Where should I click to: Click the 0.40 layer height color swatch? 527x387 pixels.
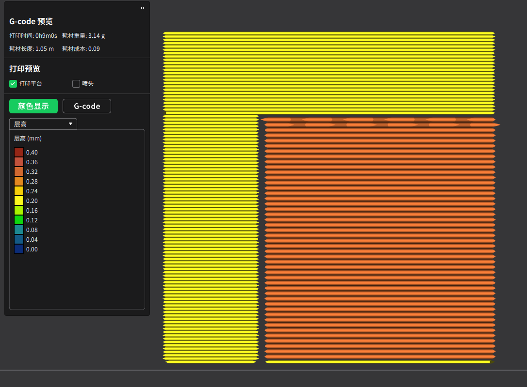click(x=19, y=152)
